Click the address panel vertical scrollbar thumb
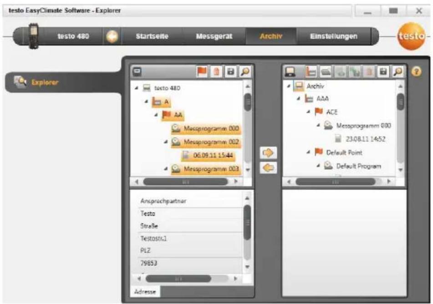Viewport: 433px width, 304px height. coord(247,223)
